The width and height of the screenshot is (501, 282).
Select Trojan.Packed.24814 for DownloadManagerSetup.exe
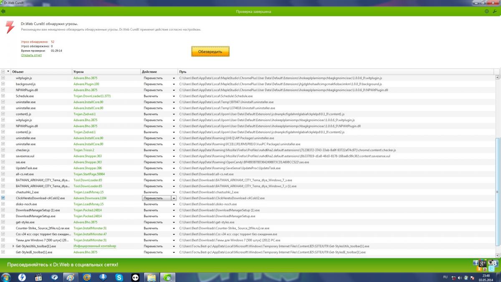coord(87,216)
